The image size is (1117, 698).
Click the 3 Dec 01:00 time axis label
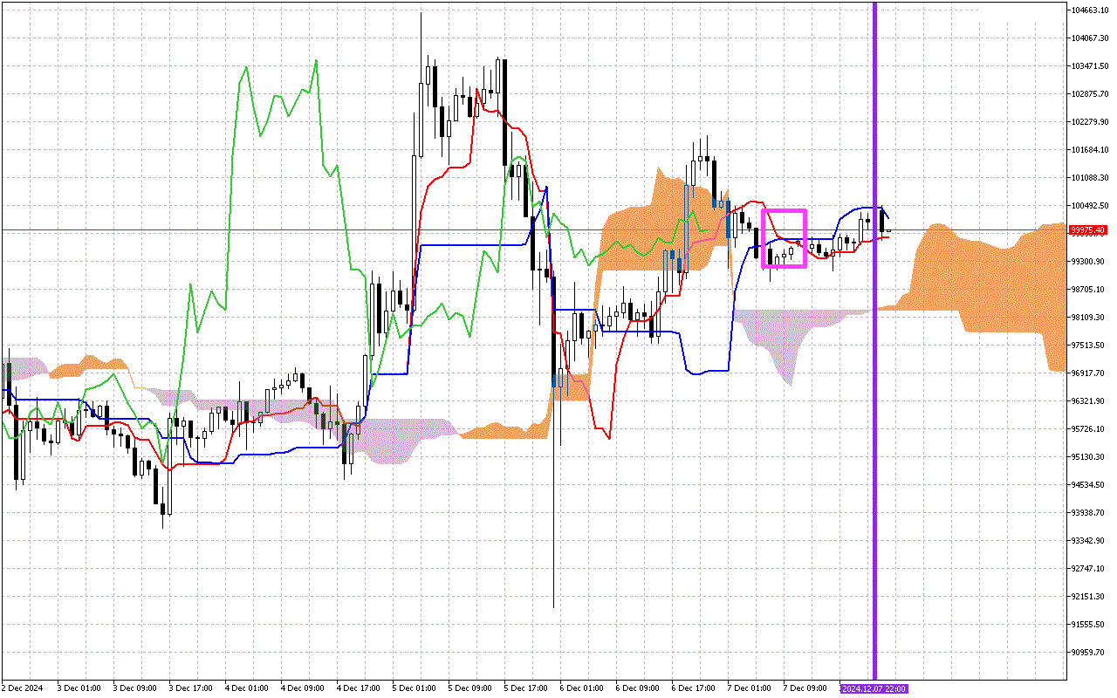(x=80, y=688)
